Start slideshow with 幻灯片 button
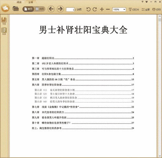 coord(134,10)
